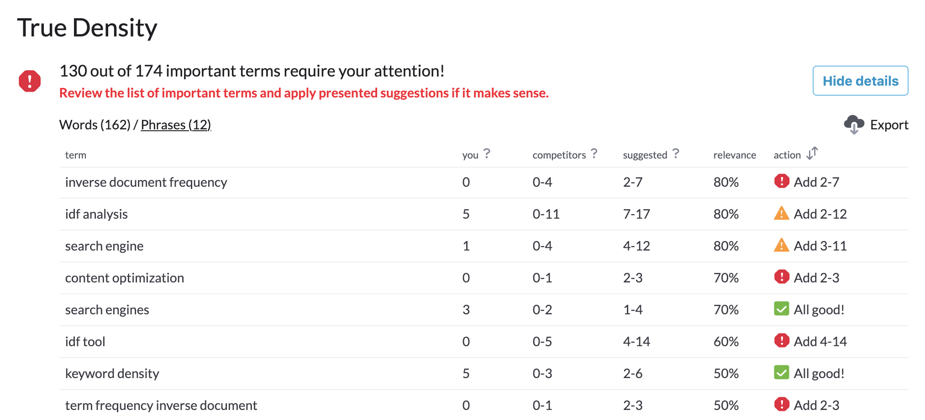This screenshot has width=925, height=420.
Task: Click orange warning triangle for idf analysis
Action: (782, 213)
